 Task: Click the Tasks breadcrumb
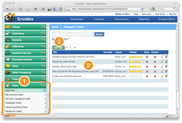(x=55, y=27)
